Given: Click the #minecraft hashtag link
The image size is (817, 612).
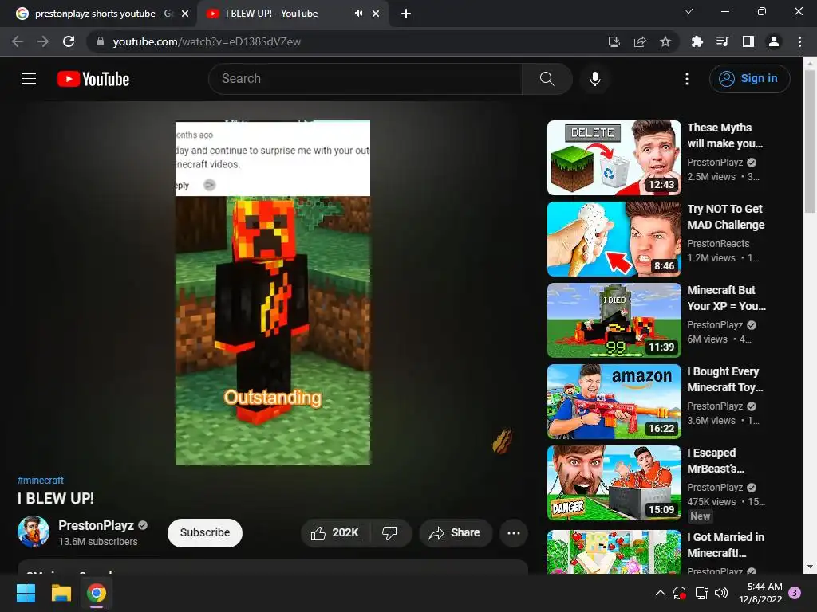Looking at the screenshot, I should (x=41, y=481).
